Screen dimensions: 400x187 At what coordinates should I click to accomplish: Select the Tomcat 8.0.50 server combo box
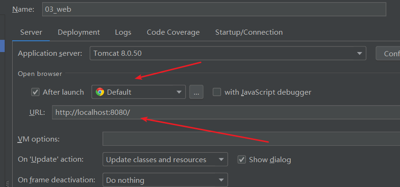(x=228, y=53)
